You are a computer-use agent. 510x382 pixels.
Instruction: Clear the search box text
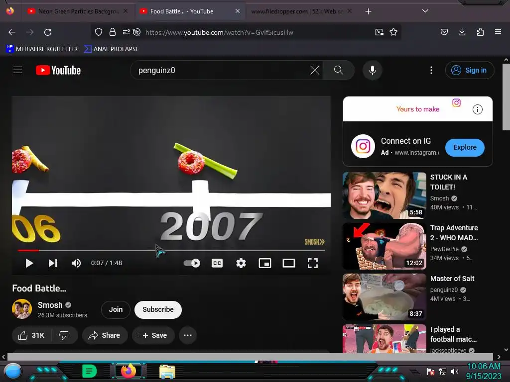[315, 70]
